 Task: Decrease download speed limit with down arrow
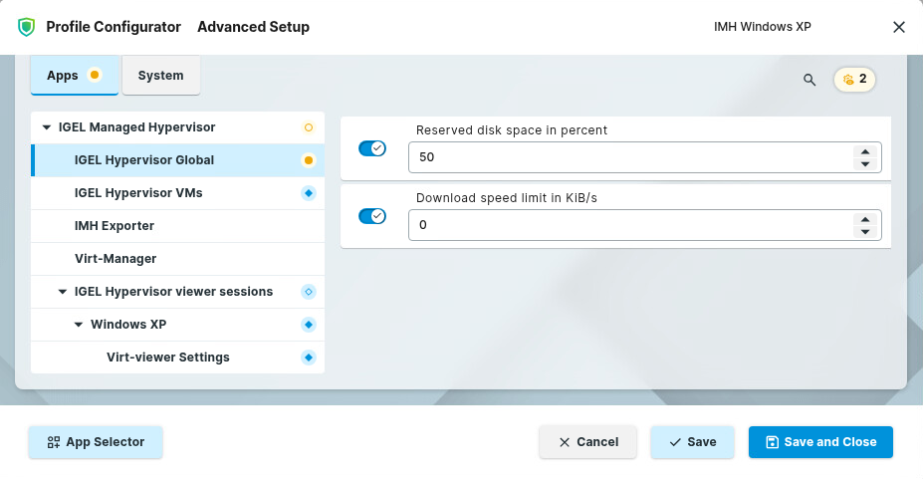[865, 232]
